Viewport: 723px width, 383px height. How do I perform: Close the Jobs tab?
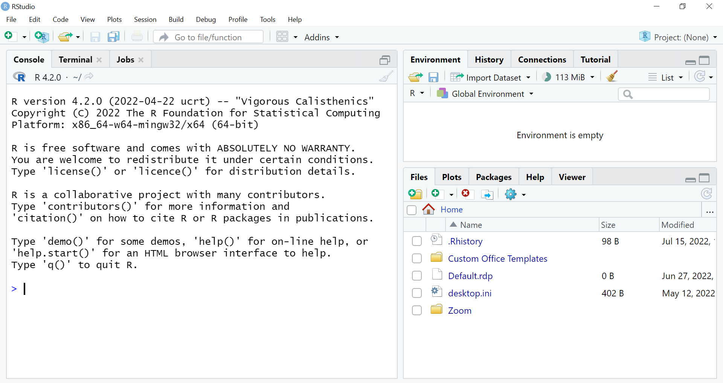tap(141, 60)
